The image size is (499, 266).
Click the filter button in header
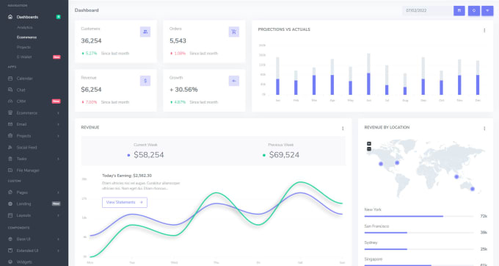point(487,10)
